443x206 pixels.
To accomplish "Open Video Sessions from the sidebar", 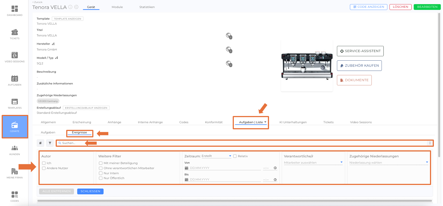I will [15, 57].
